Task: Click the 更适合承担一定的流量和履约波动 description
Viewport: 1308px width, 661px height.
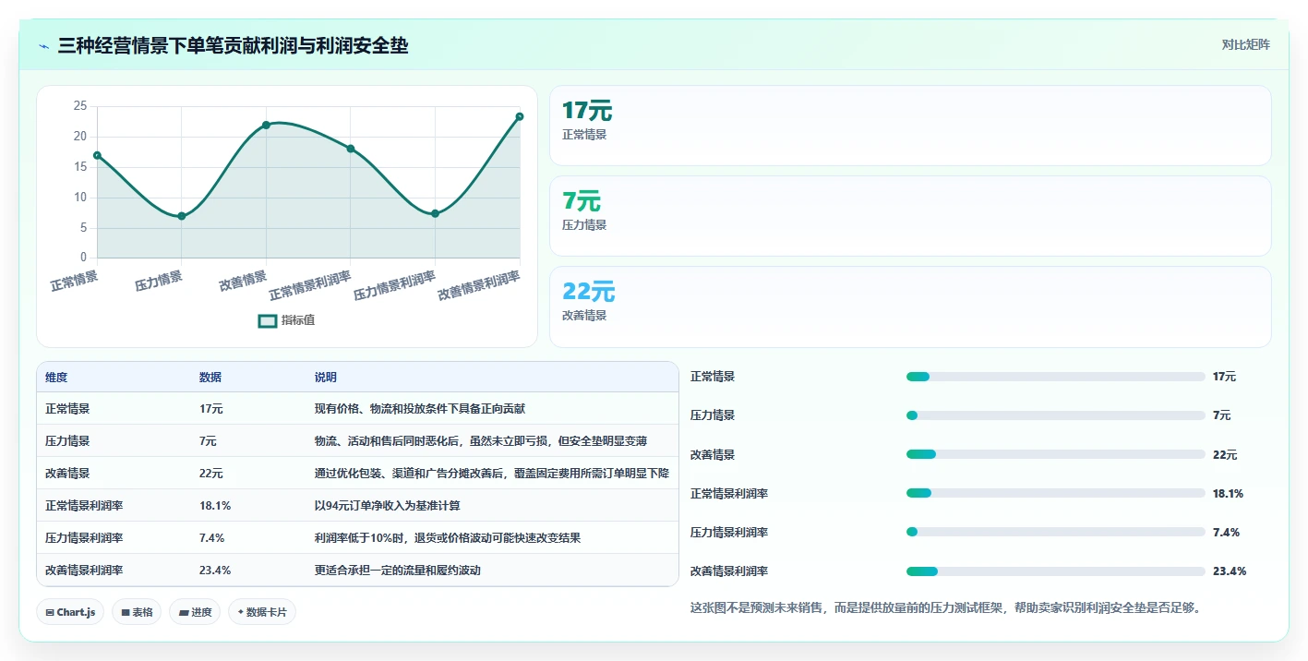Action: (398, 570)
